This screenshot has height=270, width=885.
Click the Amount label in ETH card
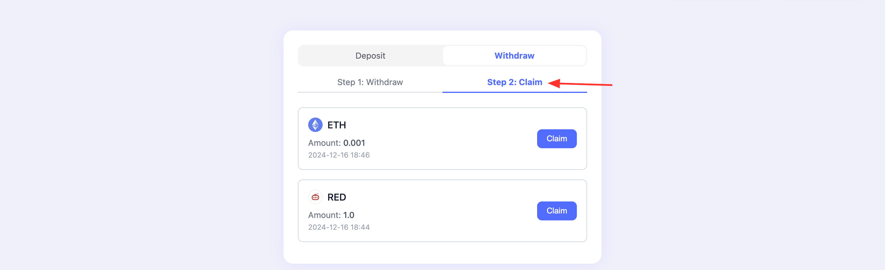point(324,143)
